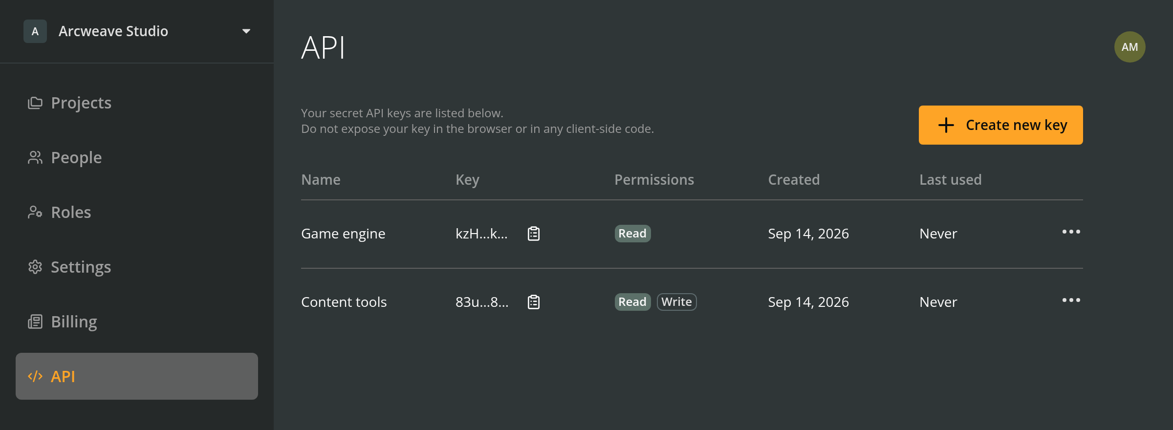Click the masked key kzH...k...
Image resolution: width=1173 pixels, height=430 pixels.
pyautogui.click(x=481, y=234)
